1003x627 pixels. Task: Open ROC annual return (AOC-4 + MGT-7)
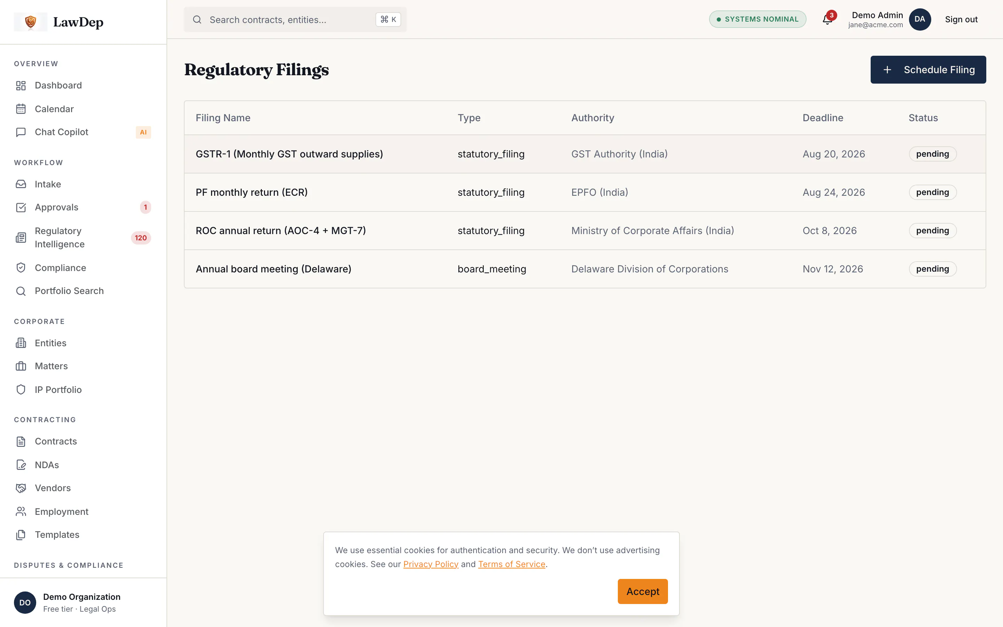(585, 231)
